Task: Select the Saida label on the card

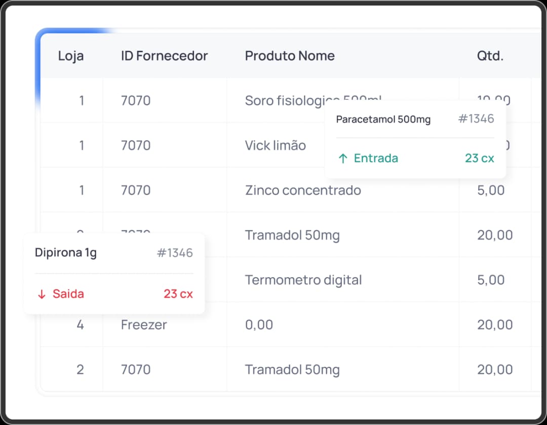Action: [68, 294]
